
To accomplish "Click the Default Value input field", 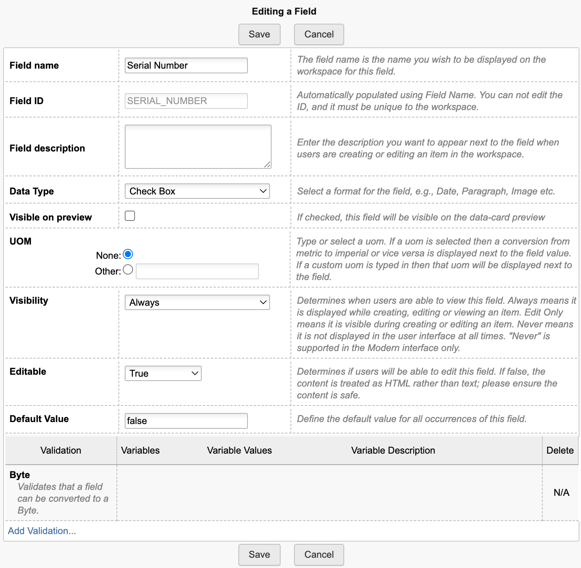I will pos(186,421).
